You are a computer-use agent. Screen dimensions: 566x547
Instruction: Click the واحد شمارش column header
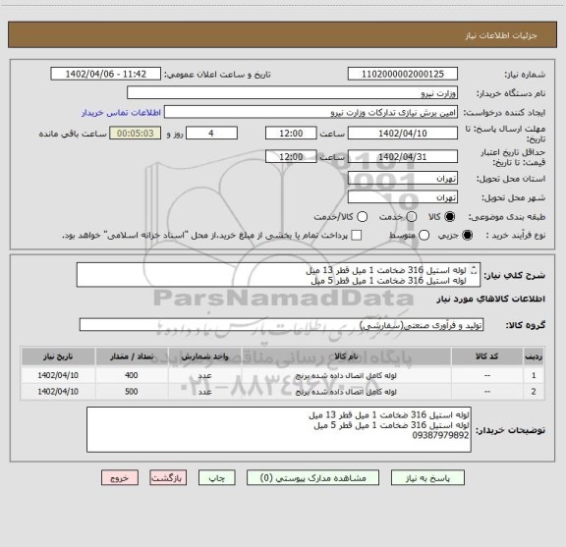204,356
